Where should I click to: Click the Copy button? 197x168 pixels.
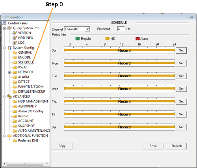coord(62,146)
